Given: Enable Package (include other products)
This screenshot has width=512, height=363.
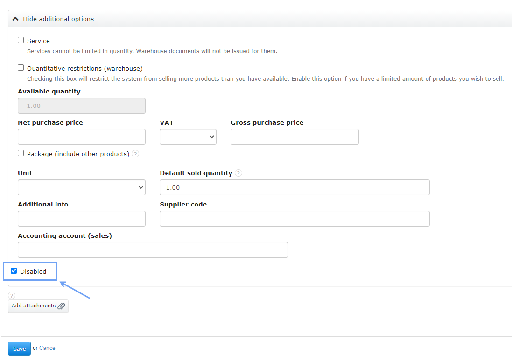Looking at the screenshot, I should [21, 153].
